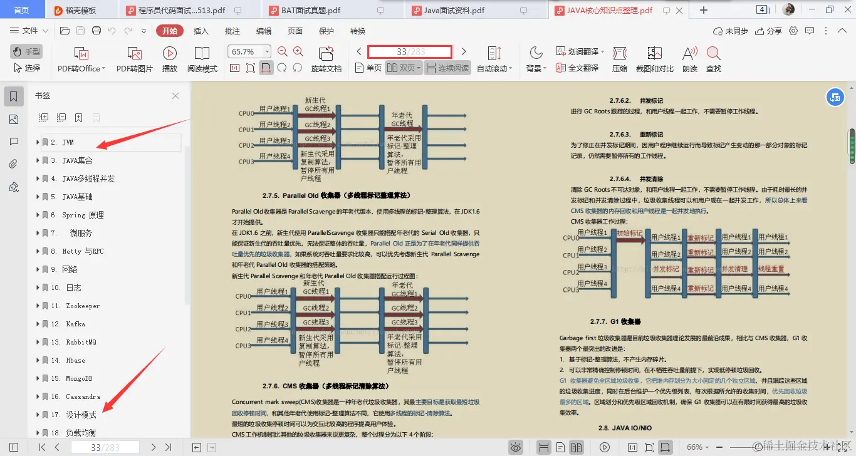Viewport: 856px width, 456px height.
Task: Select the hand (手型) tool
Action: 26,51
